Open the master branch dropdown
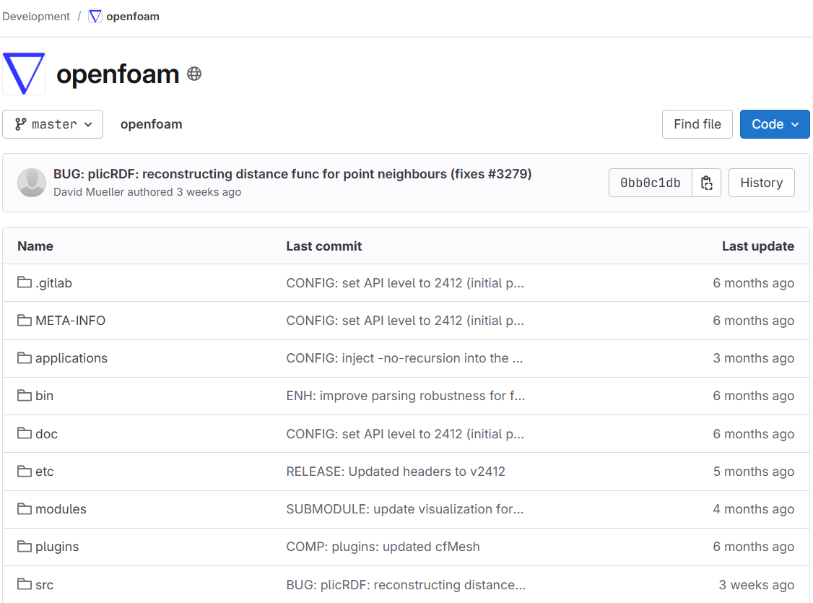Image resolution: width=813 pixels, height=603 pixels. [53, 124]
